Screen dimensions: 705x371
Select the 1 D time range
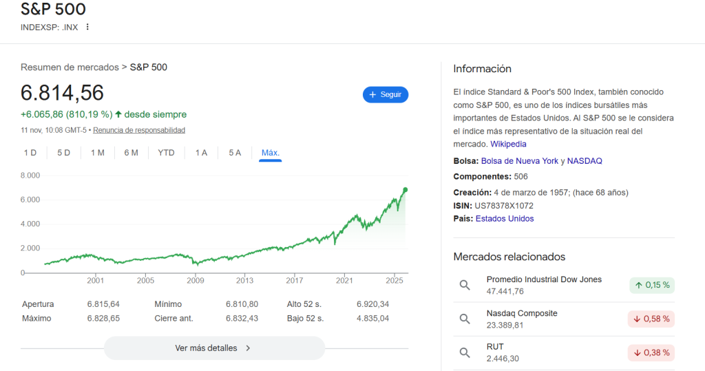point(30,153)
